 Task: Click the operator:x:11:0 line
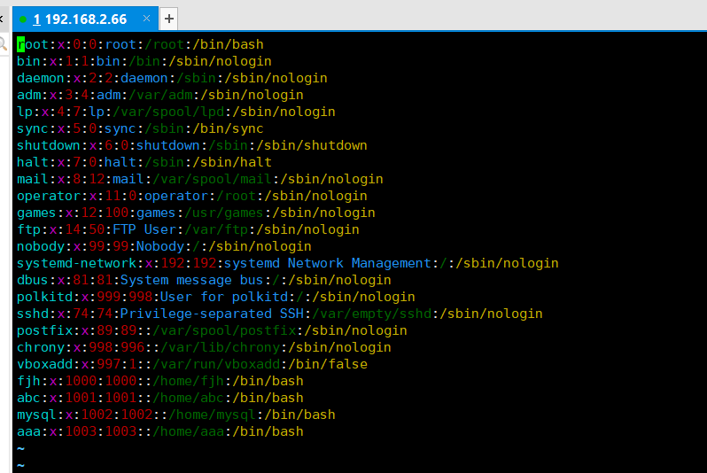tap(192, 196)
